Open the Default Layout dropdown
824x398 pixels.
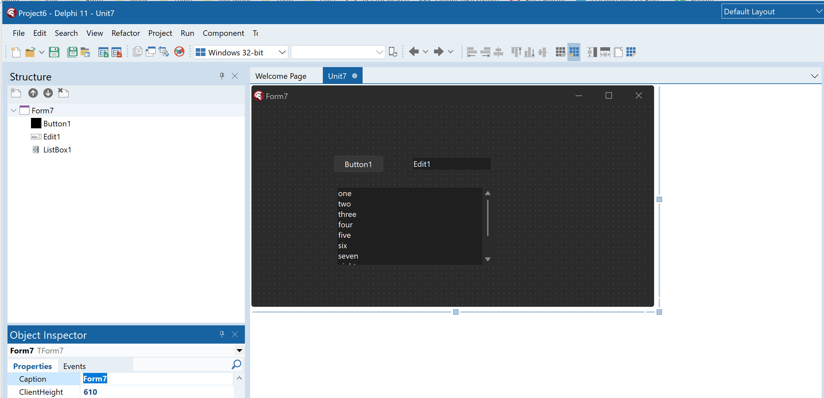click(819, 11)
